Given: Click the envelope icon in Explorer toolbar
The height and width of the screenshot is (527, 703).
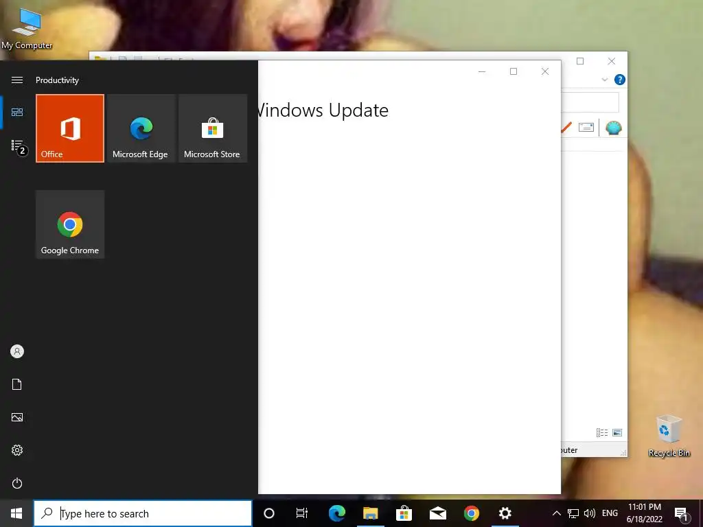Looking at the screenshot, I should 586,128.
